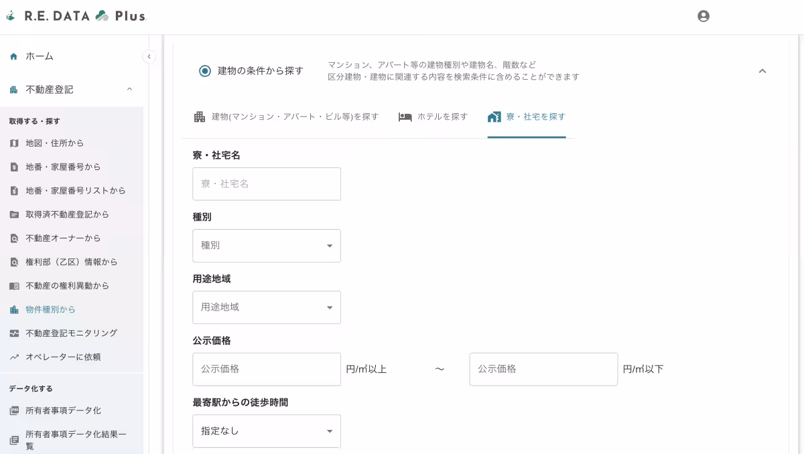This screenshot has height=454, width=804.
Task: Open the 種別 dropdown
Action: 267,245
